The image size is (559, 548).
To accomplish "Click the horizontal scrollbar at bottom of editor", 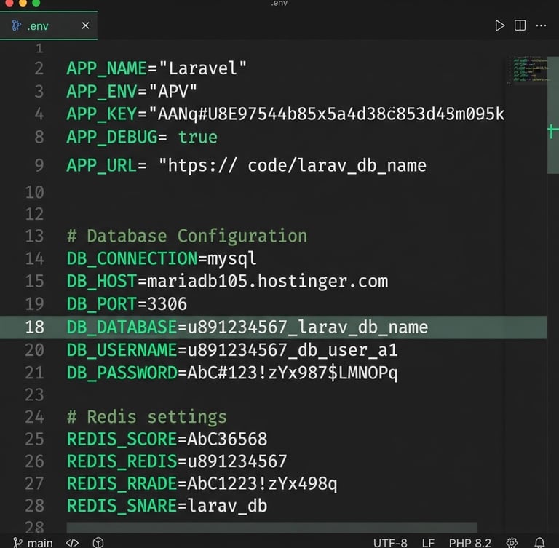I will pos(271,528).
